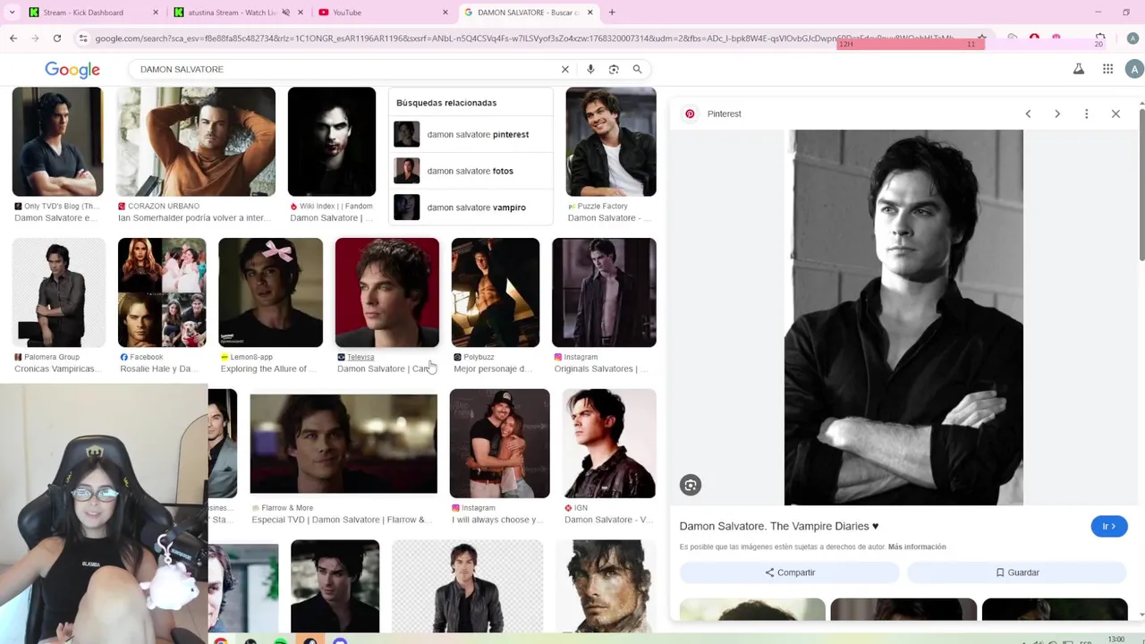Show next image in preview panel

click(1057, 114)
